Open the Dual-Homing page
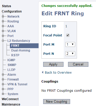Image resolution: width=96 pixels, height=106 pixels. click(x=21, y=50)
